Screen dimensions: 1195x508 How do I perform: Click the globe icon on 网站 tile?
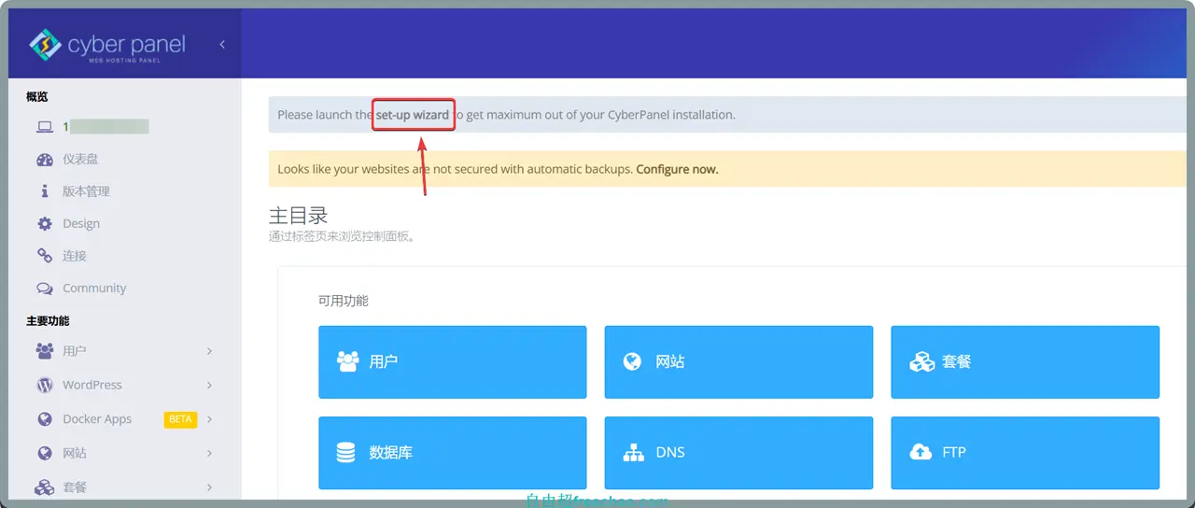coord(632,361)
